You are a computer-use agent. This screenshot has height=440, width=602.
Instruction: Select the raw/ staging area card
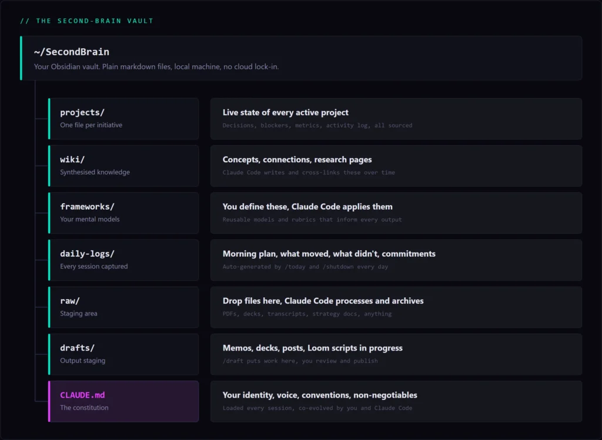(x=123, y=307)
